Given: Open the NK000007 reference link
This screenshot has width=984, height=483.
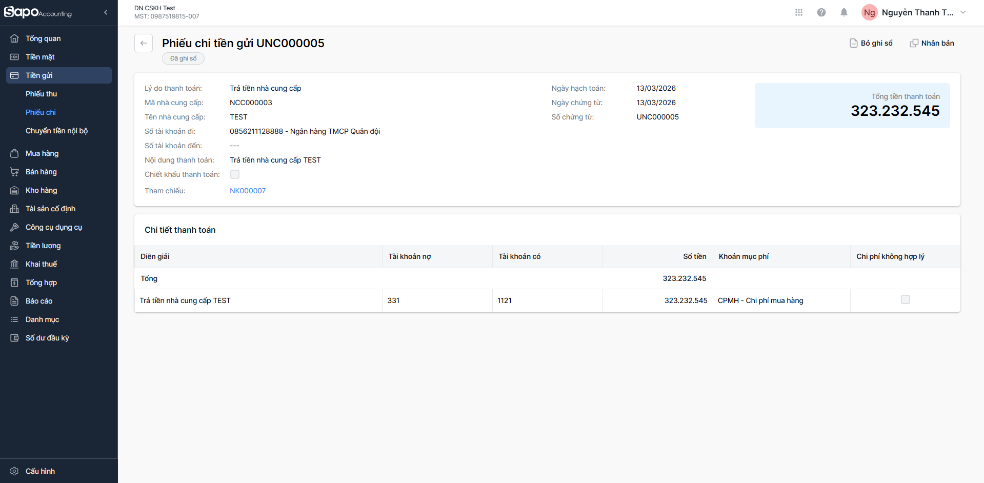Looking at the screenshot, I should 248,191.
